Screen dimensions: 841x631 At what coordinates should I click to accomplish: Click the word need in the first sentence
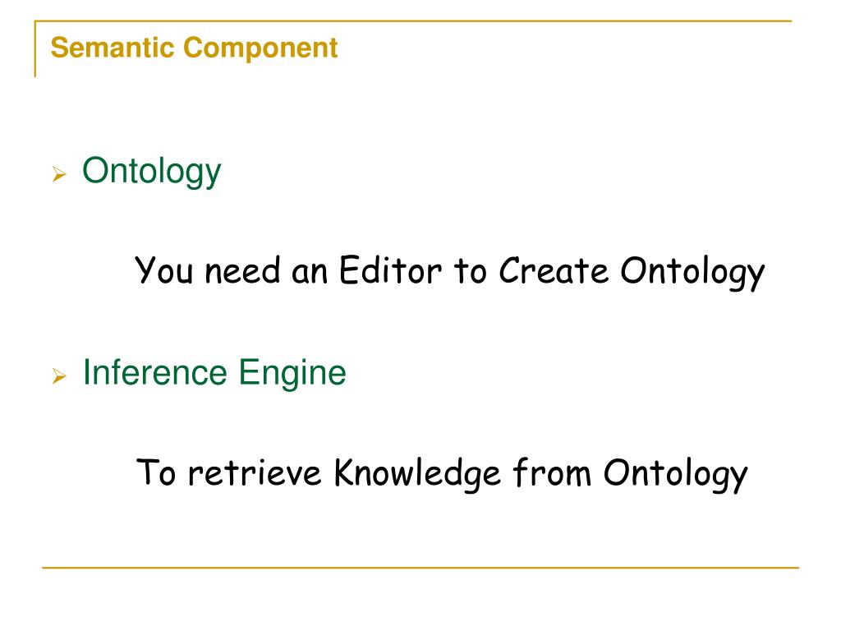coord(242,269)
